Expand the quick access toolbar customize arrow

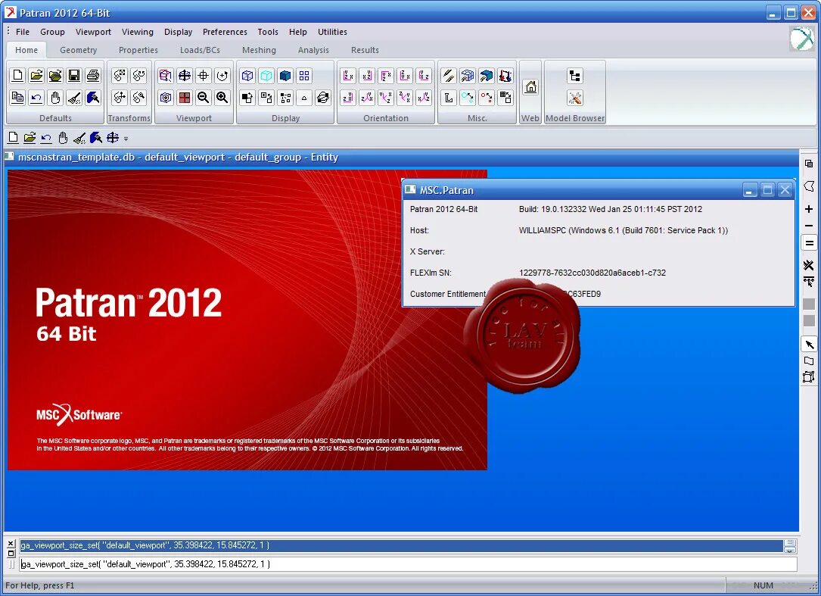[x=126, y=139]
